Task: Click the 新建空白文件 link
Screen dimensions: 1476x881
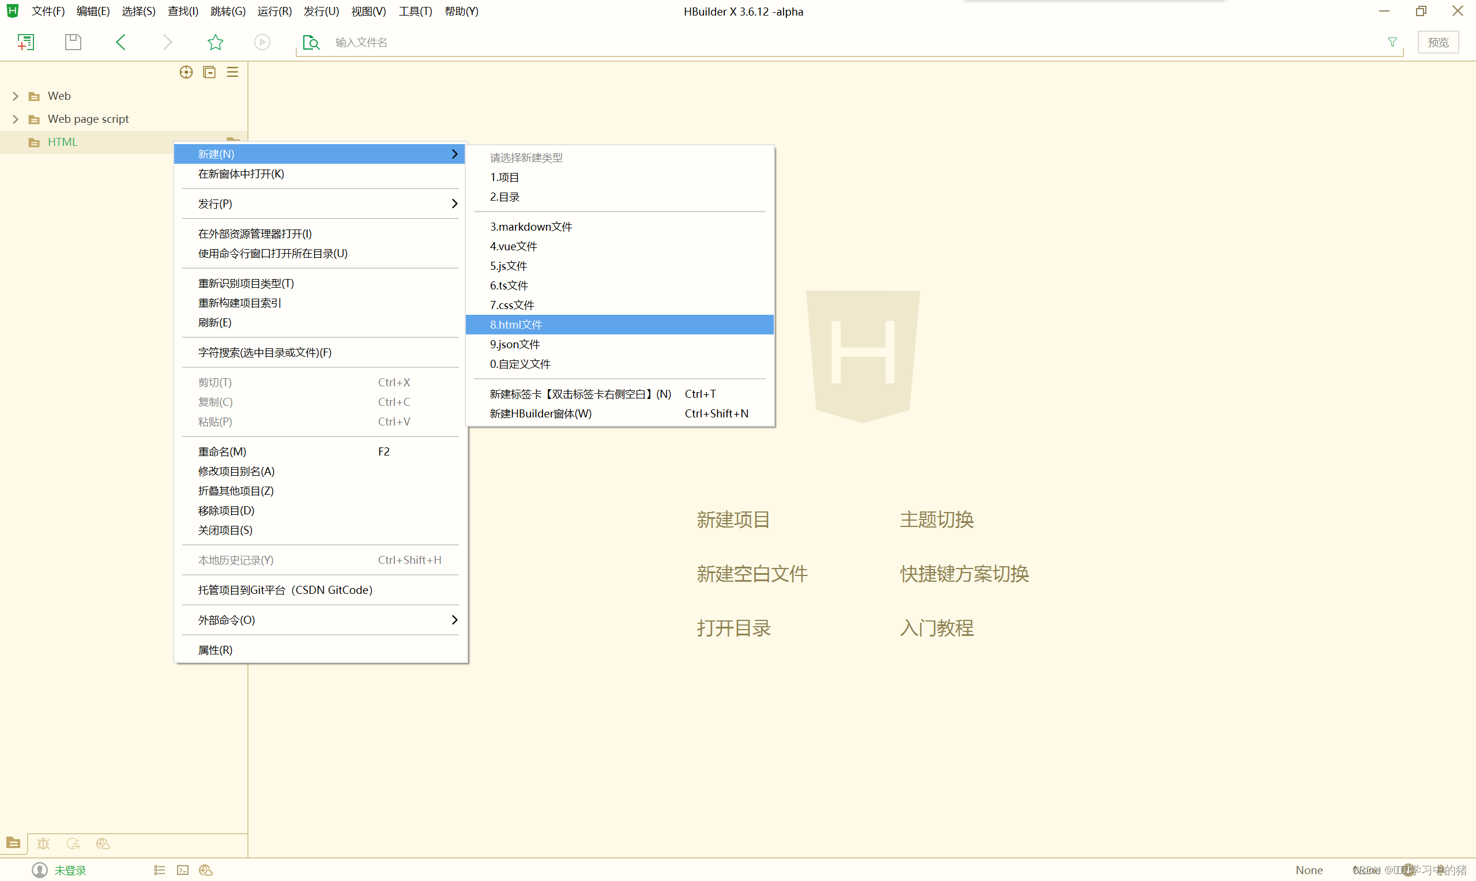Action: click(751, 574)
